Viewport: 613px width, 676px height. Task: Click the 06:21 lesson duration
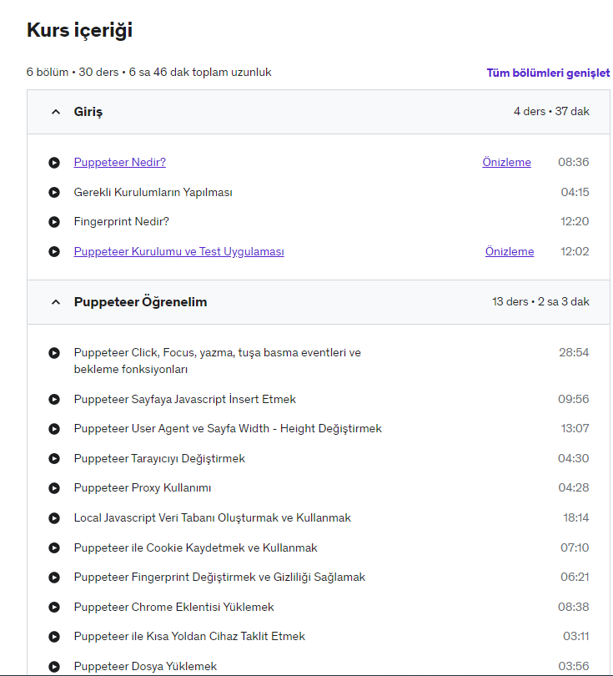(x=575, y=577)
